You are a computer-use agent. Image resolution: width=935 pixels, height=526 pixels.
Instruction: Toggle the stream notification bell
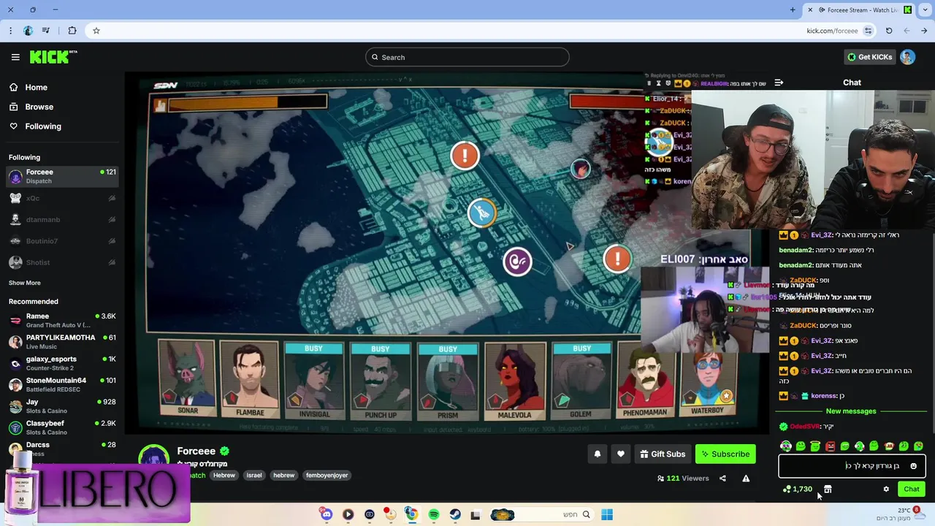point(598,454)
